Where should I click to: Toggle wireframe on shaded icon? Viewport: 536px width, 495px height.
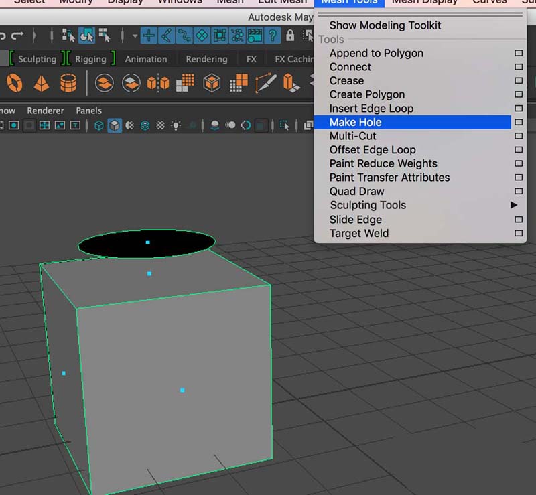coord(145,125)
